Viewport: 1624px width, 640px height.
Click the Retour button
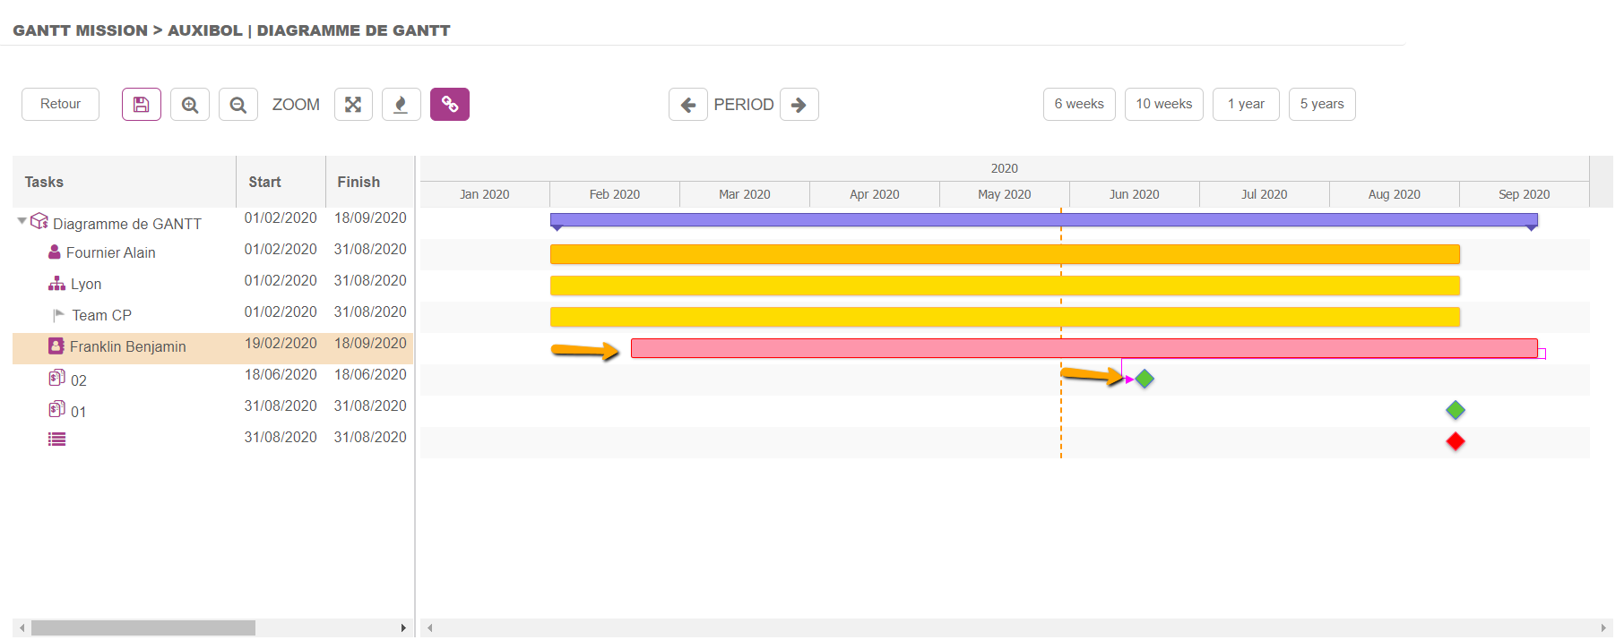[60, 105]
